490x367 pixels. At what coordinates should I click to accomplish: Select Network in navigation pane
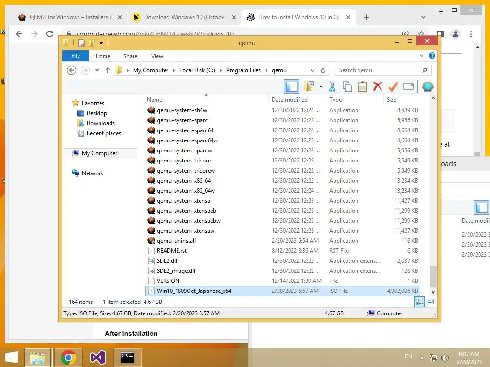[88, 173]
